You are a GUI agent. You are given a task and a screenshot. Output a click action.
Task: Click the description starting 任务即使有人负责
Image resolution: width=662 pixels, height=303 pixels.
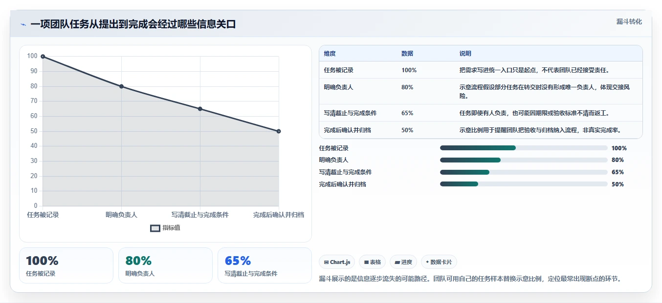(x=534, y=113)
